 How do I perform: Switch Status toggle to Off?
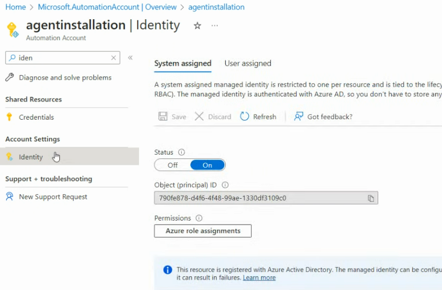tap(173, 165)
